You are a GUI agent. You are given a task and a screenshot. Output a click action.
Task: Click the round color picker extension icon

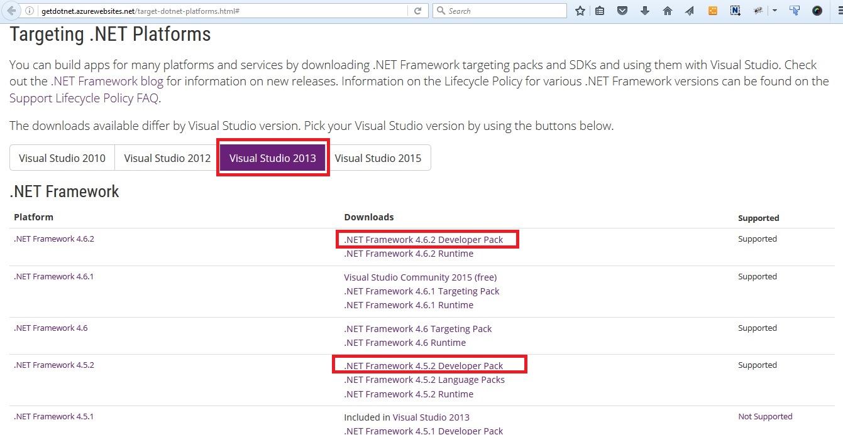(x=817, y=11)
